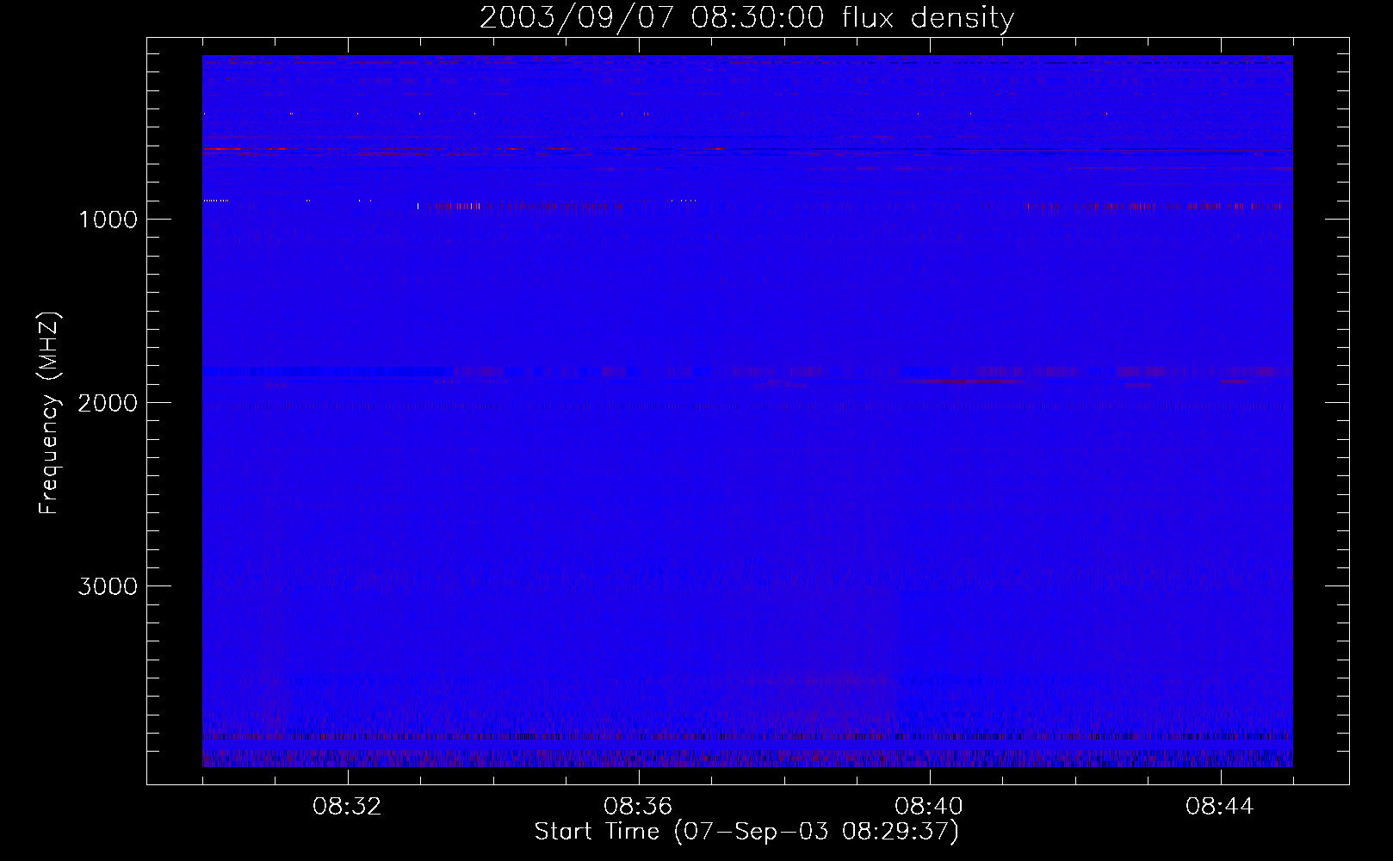Click the 'Frequency (MHZ)' axis label
Screen dimensions: 1393x861
[49, 413]
